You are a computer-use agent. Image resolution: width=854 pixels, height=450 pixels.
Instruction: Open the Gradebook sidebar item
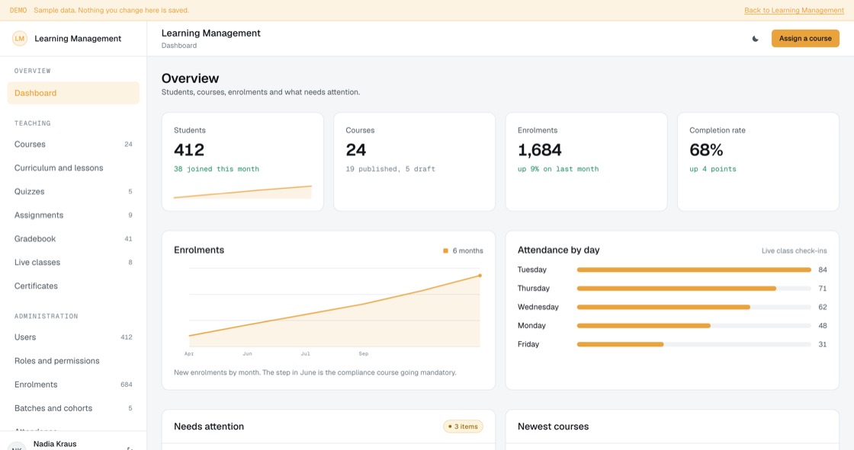click(x=73, y=239)
